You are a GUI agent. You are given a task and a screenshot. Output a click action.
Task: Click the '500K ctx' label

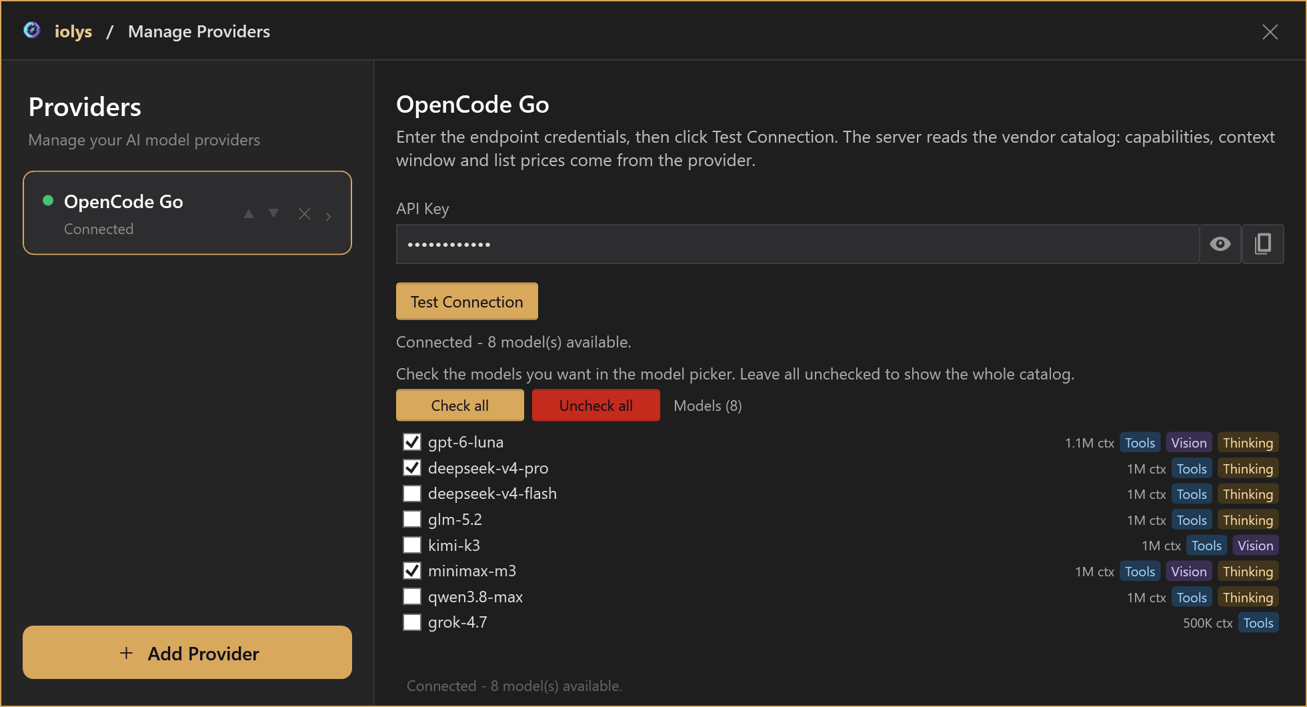pyautogui.click(x=1208, y=623)
